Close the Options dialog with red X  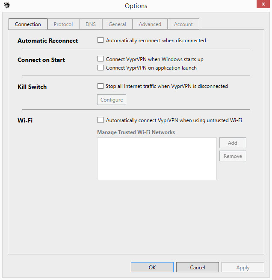tap(263, 4)
